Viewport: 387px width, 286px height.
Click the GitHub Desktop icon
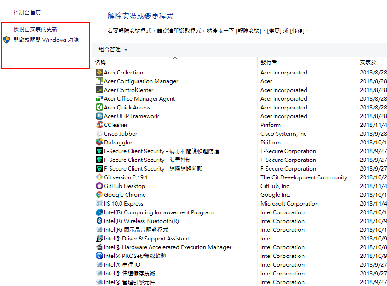pos(99,186)
